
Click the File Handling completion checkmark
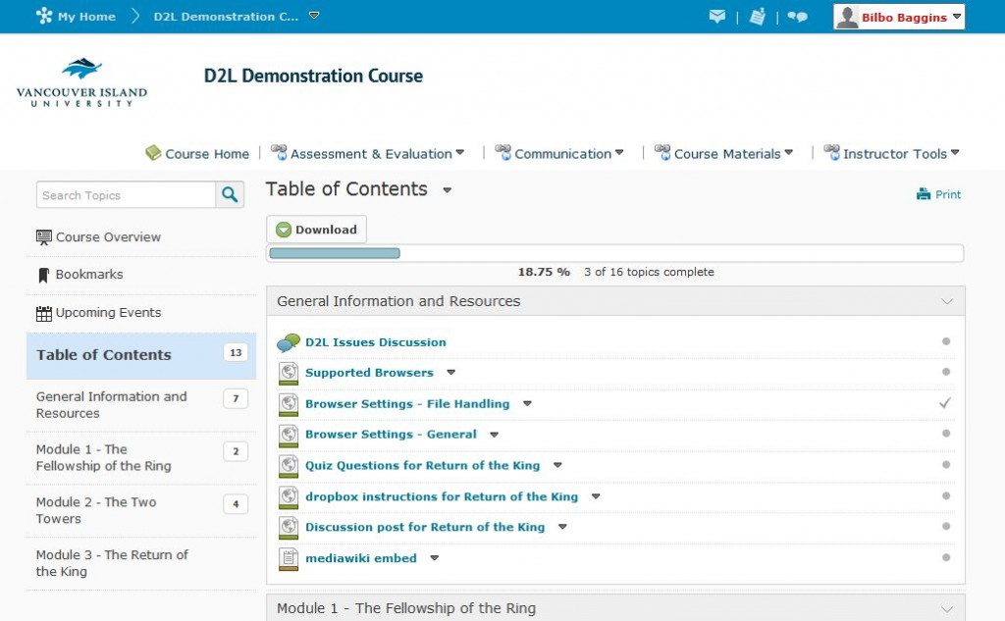click(945, 403)
